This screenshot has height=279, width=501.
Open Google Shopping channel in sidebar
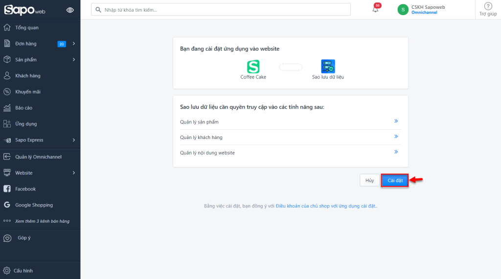coord(34,205)
